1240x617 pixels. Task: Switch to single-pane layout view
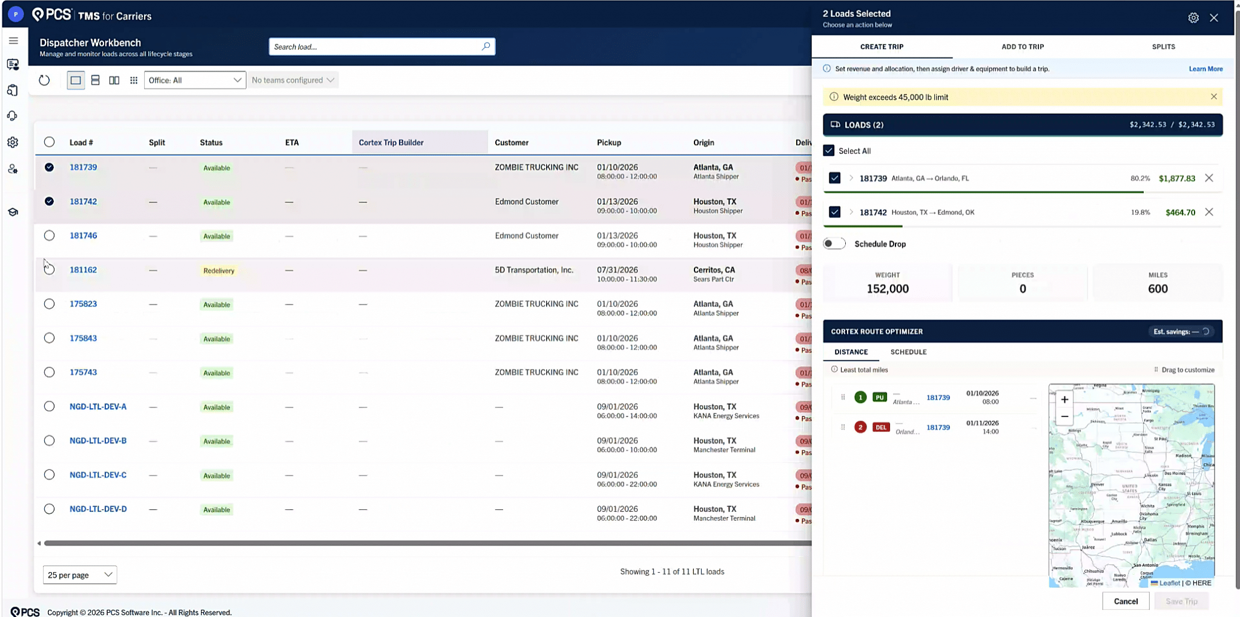pos(76,80)
